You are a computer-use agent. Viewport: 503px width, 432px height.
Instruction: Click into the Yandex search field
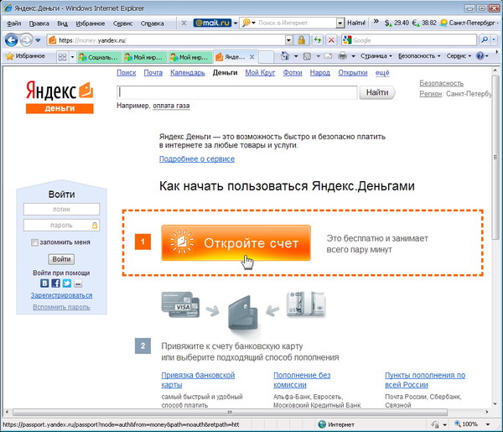[x=237, y=92]
